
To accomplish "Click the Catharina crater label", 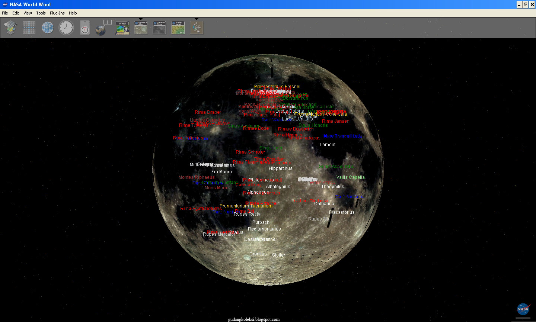I will click(324, 204).
